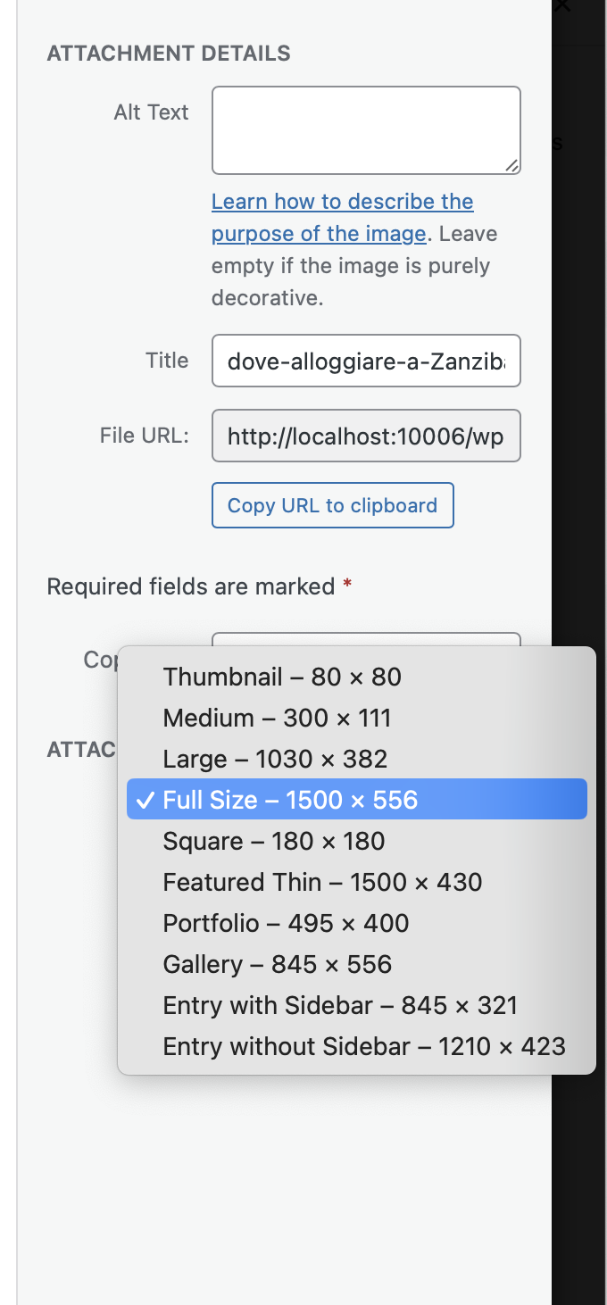This screenshot has width=607, height=1305.
Task: Click the 'Alt Text' field label
Action: [151, 112]
